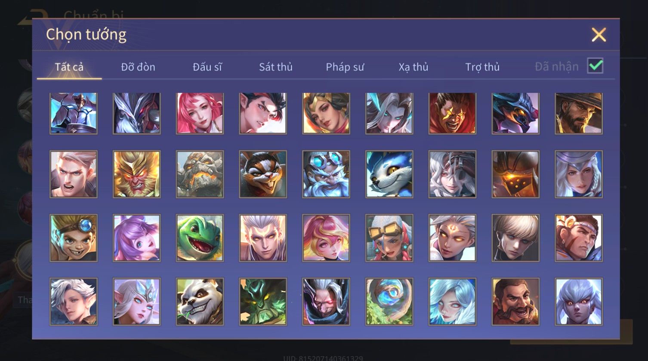Image resolution: width=648 pixels, height=361 pixels.
Task: Toggle the Đã nhận checkbox
Action: [595, 66]
